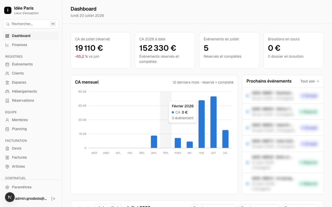Click the CA mensuel chart title
The image size is (332, 207).
click(87, 82)
